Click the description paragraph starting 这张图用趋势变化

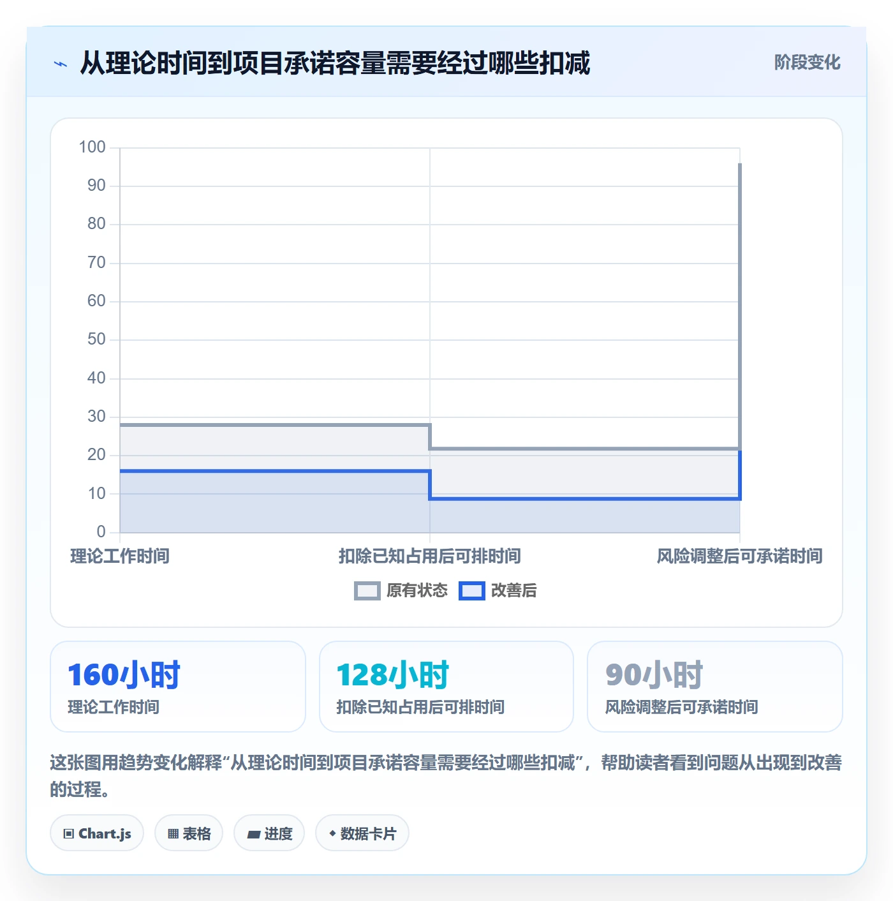tap(446, 775)
